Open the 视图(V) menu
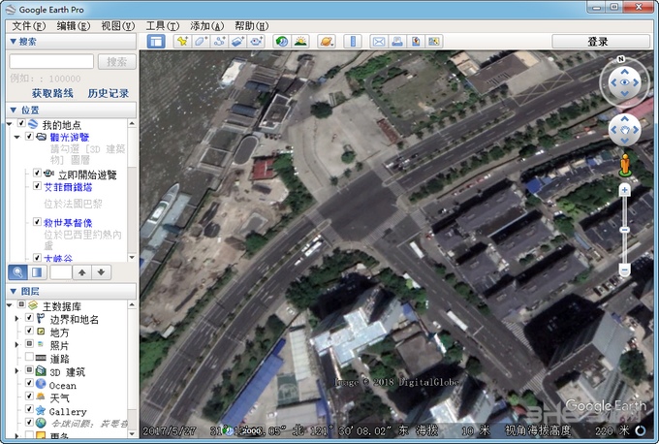Screen dimensions: 659x444 pyautogui.click(x=117, y=26)
